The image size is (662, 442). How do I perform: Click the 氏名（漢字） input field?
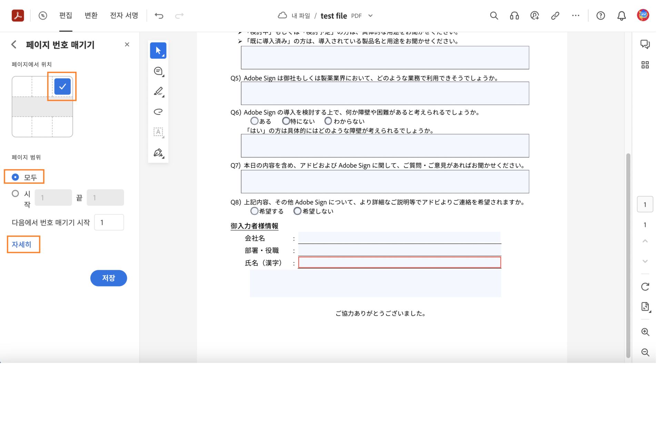[x=399, y=263]
